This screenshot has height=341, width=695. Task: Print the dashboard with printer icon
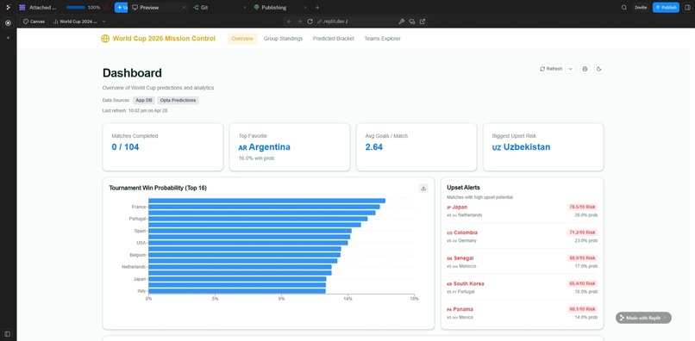585,69
